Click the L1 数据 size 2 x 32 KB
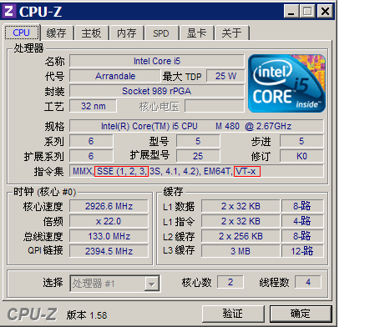The width and height of the screenshot is (390, 327). [x=241, y=206]
